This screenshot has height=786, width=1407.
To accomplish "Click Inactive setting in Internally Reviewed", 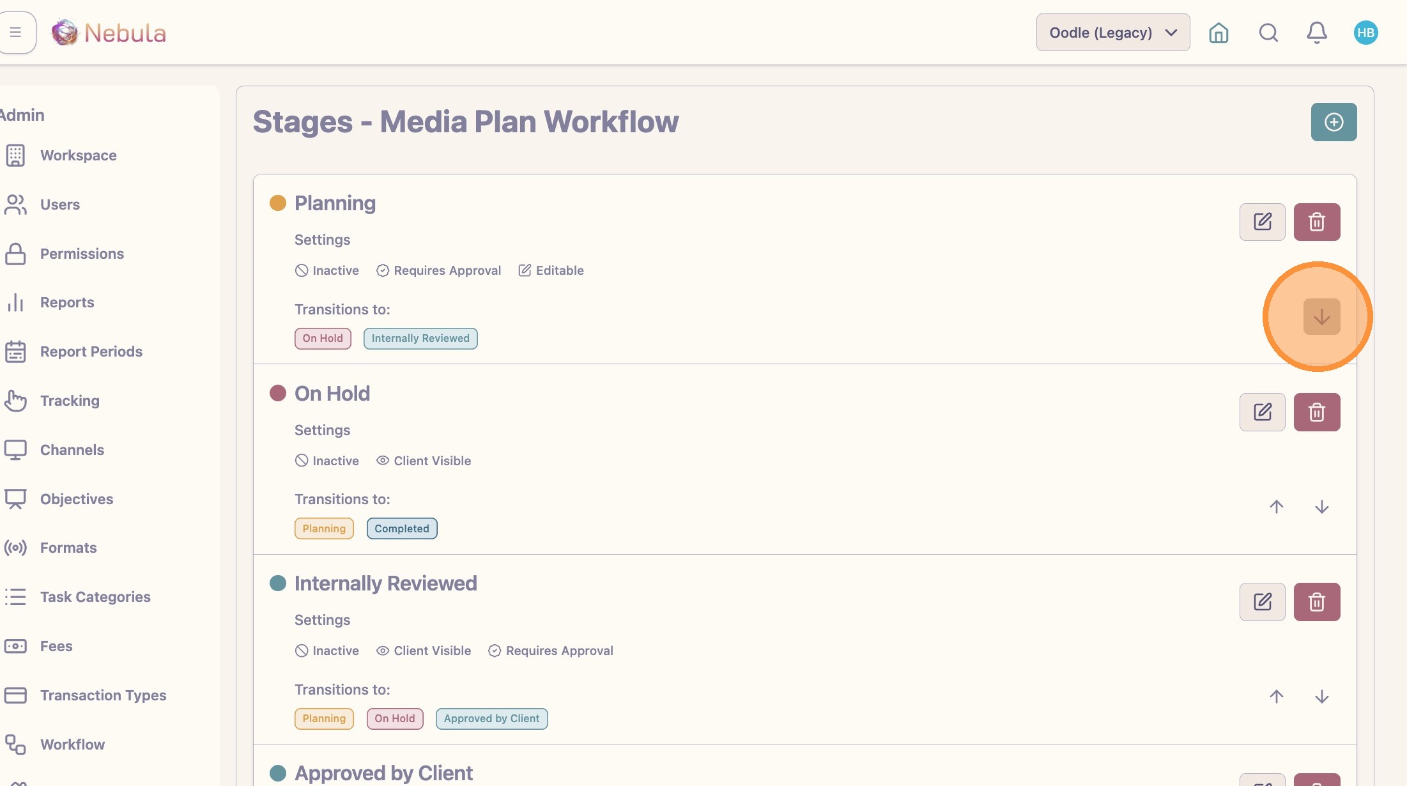I will click(x=327, y=651).
